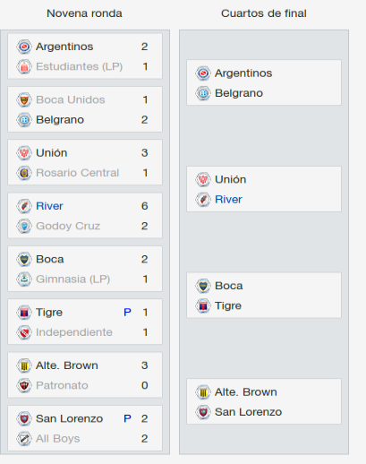Viewport: 366px width, 464px height.
Task: Click Argentinos team name in Novena ronda
Action: coord(64,47)
